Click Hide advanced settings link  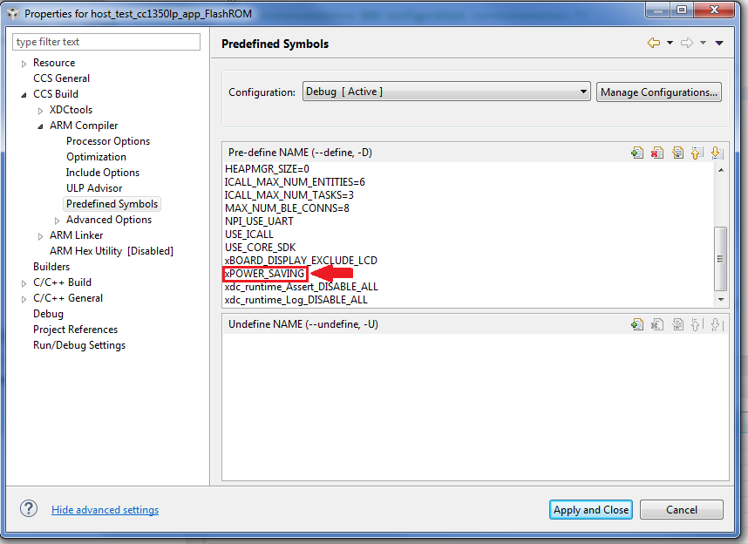coord(105,510)
